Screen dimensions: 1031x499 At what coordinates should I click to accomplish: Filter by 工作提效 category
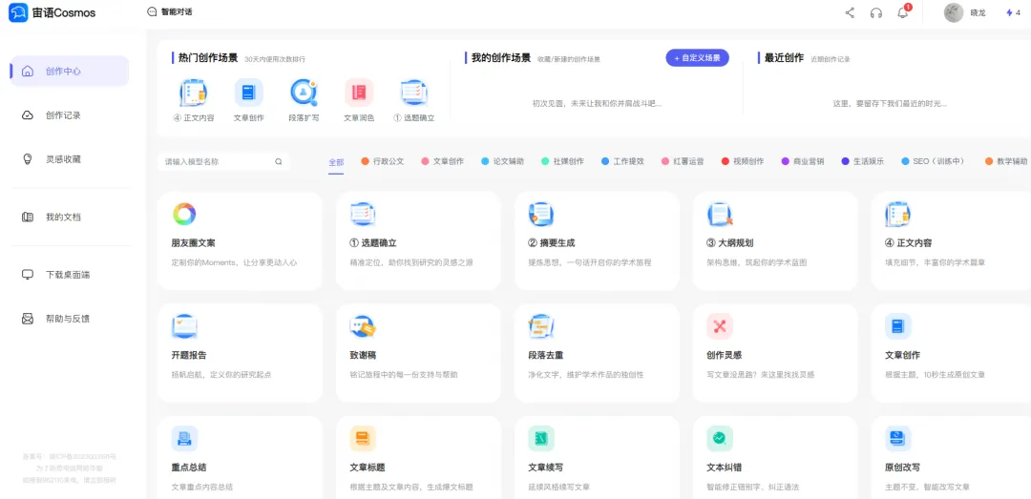(622, 161)
